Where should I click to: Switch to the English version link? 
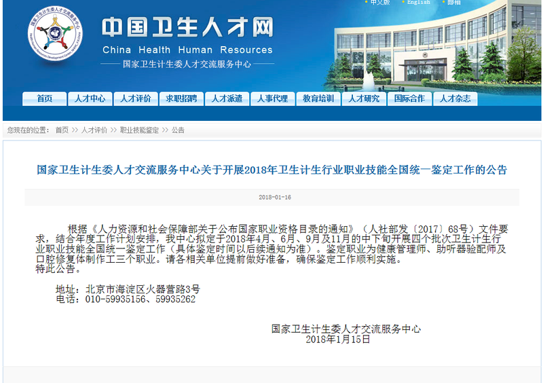419,2
